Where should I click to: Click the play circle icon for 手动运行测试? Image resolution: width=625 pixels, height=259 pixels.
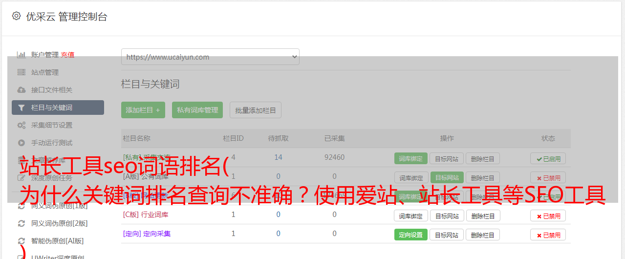(22, 143)
